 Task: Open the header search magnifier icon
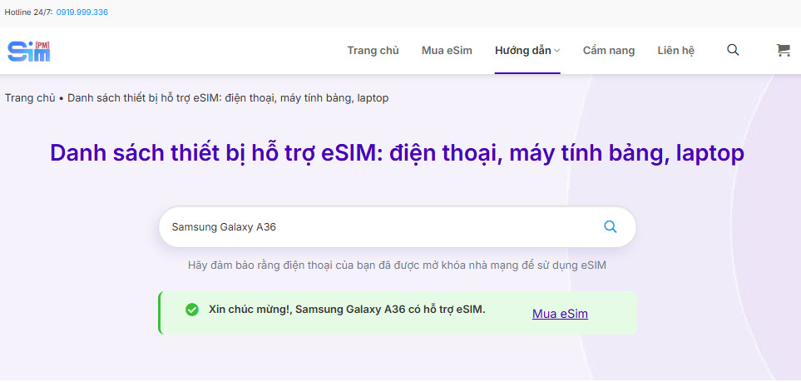coord(733,50)
